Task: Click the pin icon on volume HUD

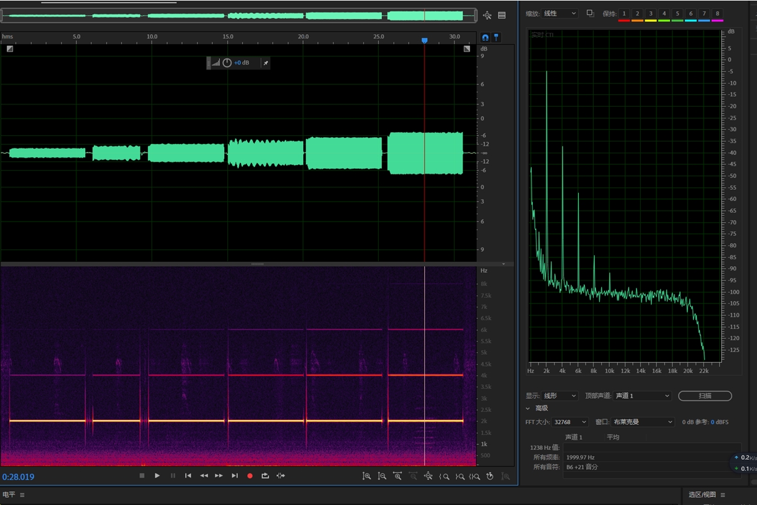Action: coord(265,63)
